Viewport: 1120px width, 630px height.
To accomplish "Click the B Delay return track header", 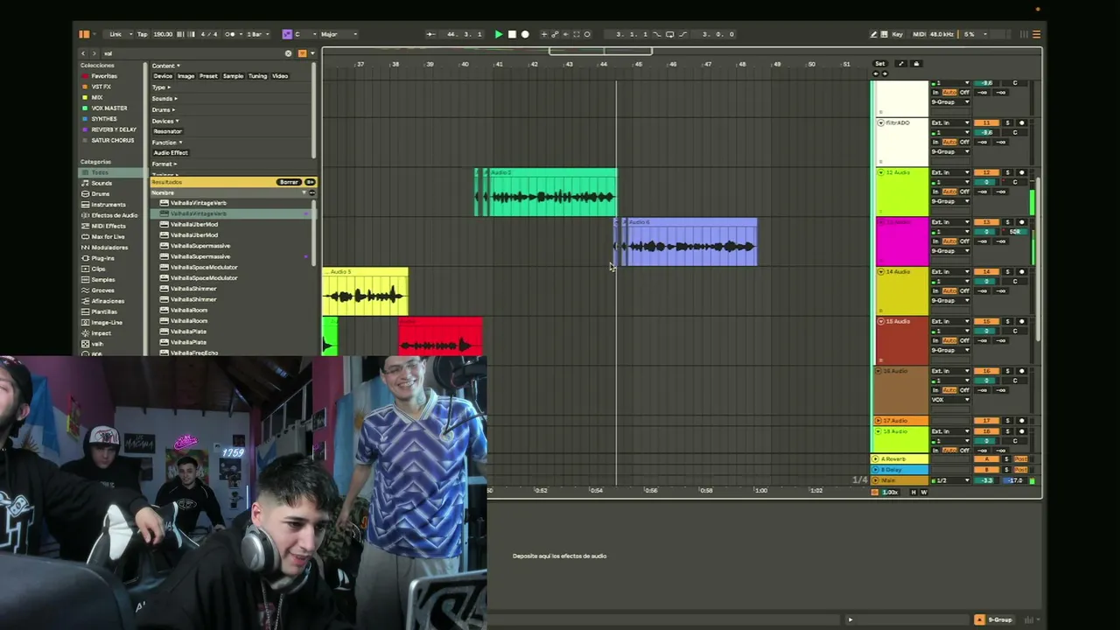I will tap(900, 470).
